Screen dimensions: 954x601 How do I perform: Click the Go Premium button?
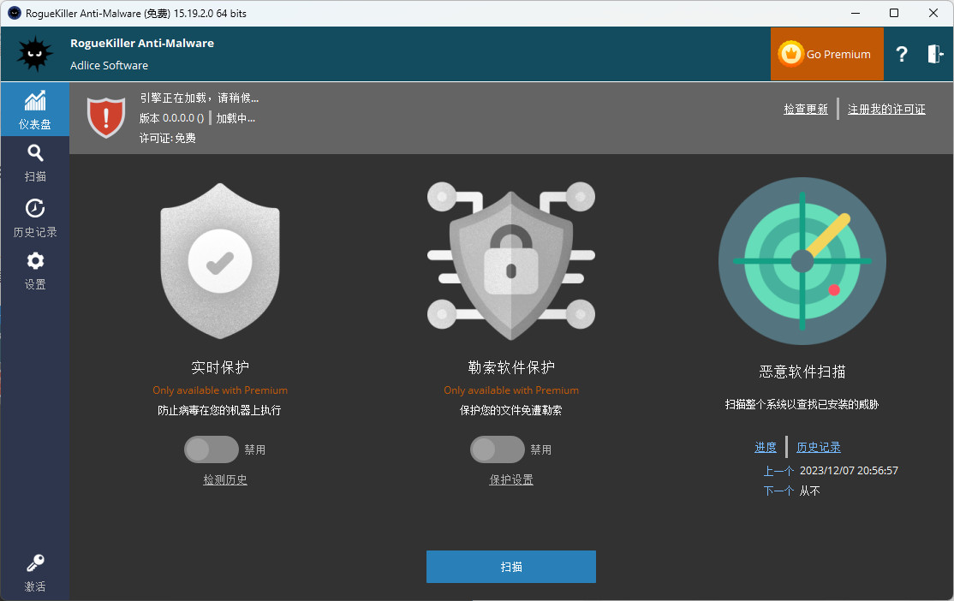point(827,54)
